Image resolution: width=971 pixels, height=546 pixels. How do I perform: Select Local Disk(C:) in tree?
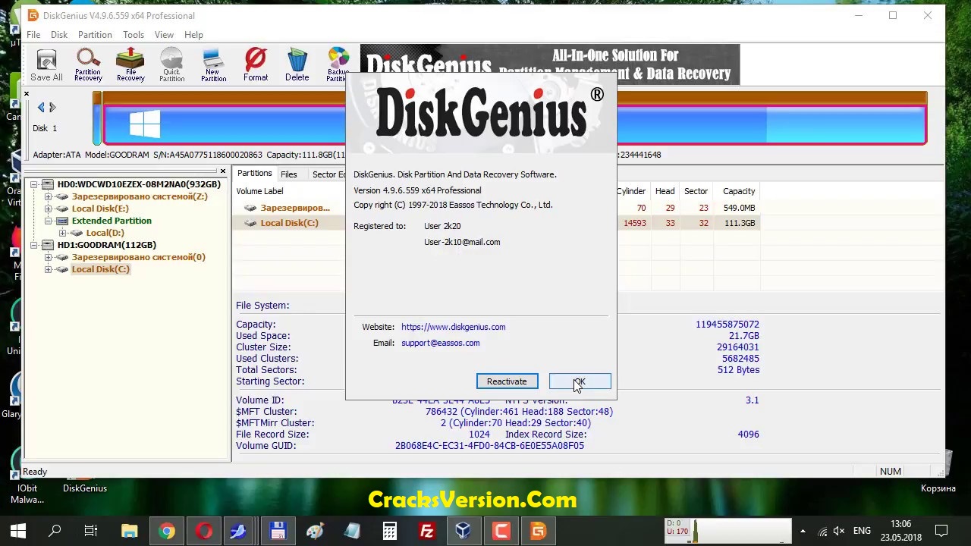pyautogui.click(x=100, y=269)
